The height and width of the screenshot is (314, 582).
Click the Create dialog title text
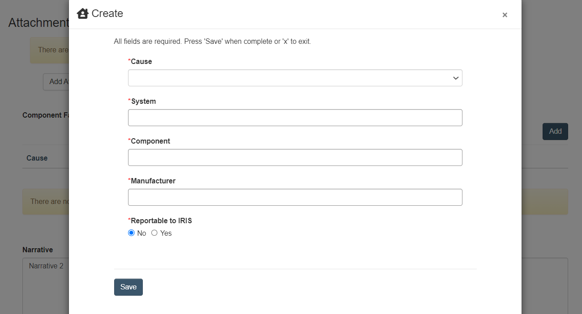click(107, 14)
